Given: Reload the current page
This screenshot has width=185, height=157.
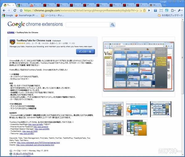Looking at the screenshot, I should 15,10.
